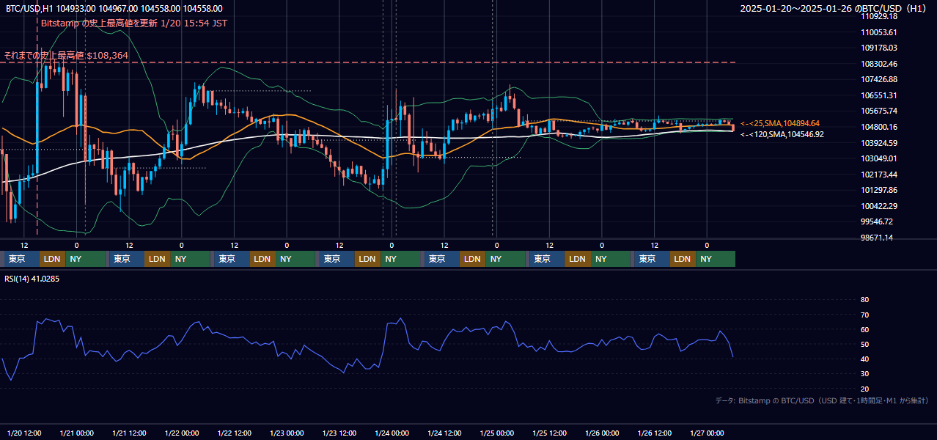
Task: Click the 1/22 00:00 time axis label
Action: [x=182, y=433]
